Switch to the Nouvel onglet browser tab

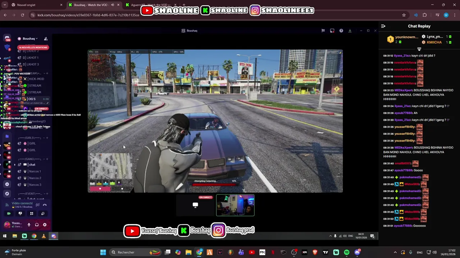tap(36, 5)
